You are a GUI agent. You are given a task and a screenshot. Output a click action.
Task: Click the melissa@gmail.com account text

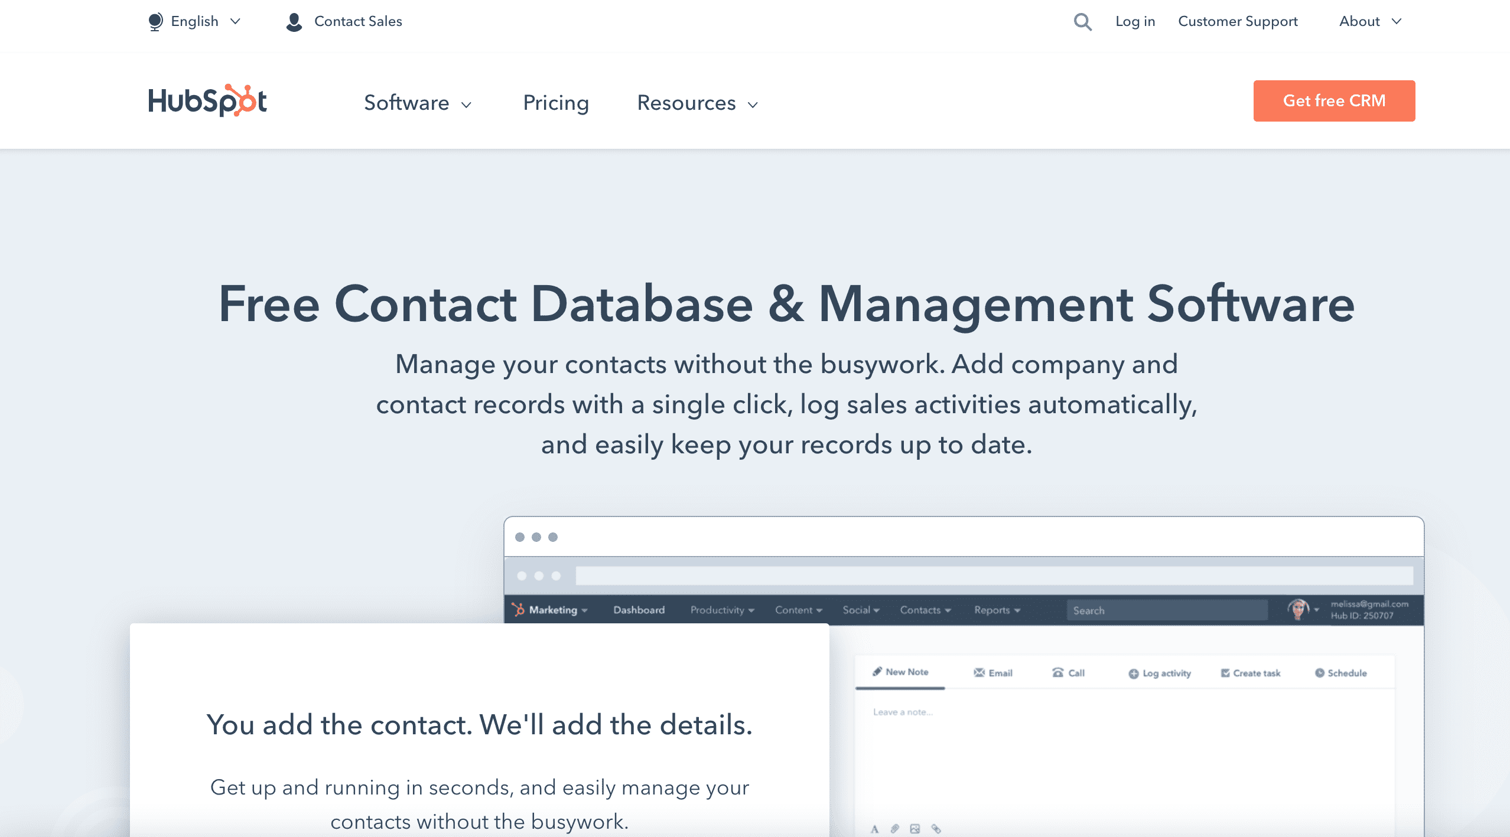(x=1369, y=604)
